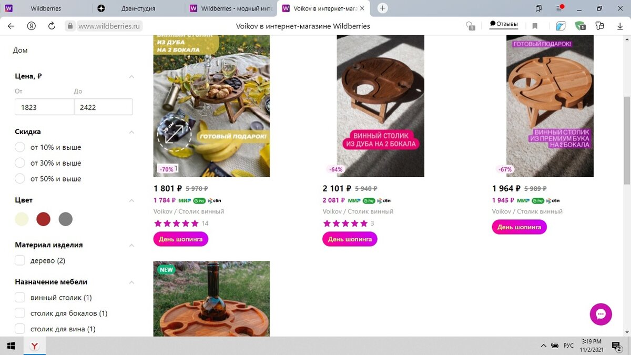Open the NEW bottle table product image

[x=211, y=299]
